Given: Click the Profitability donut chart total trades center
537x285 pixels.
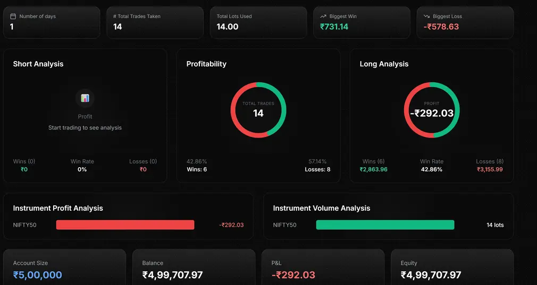Looking at the screenshot, I should coord(258,110).
